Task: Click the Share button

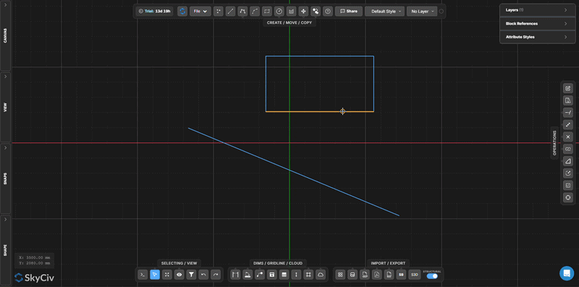Action: pyautogui.click(x=349, y=12)
